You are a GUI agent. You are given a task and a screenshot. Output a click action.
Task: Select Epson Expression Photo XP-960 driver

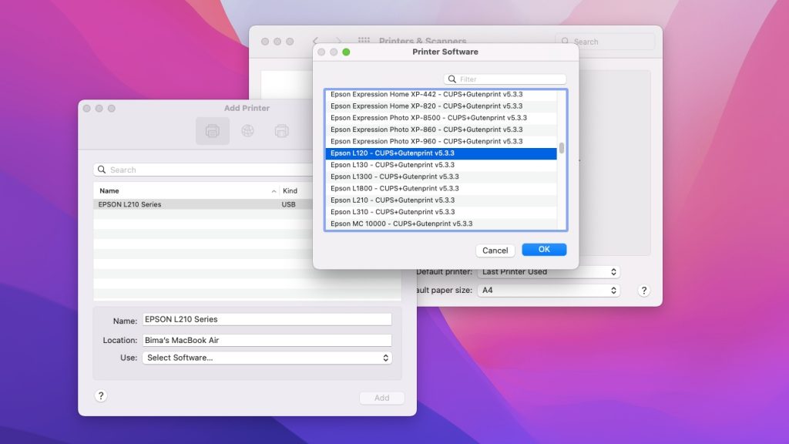click(441, 142)
